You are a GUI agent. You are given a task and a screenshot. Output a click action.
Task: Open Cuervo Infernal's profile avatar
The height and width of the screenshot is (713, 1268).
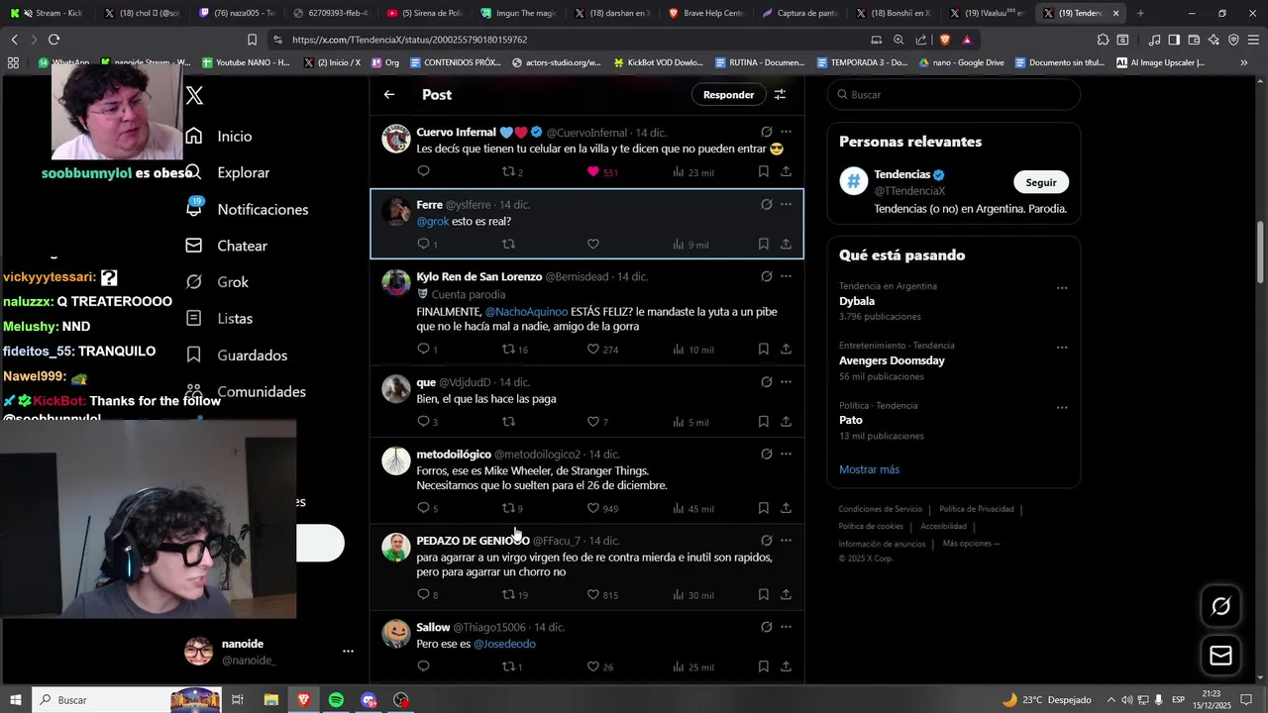point(396,139)
